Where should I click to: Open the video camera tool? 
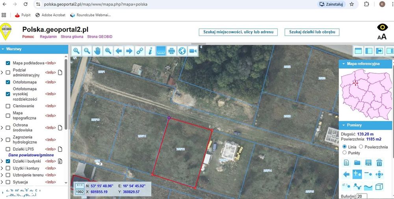(x=193, y=51)
